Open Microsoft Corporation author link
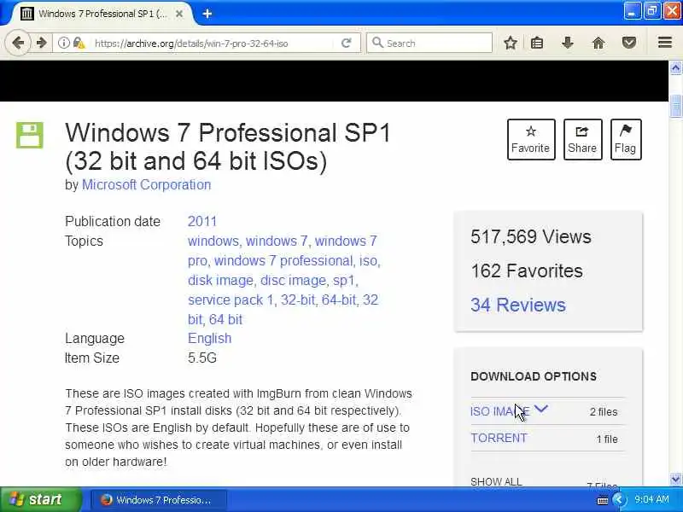Screen dimensions: 683x512 click(x=146, y=184)
